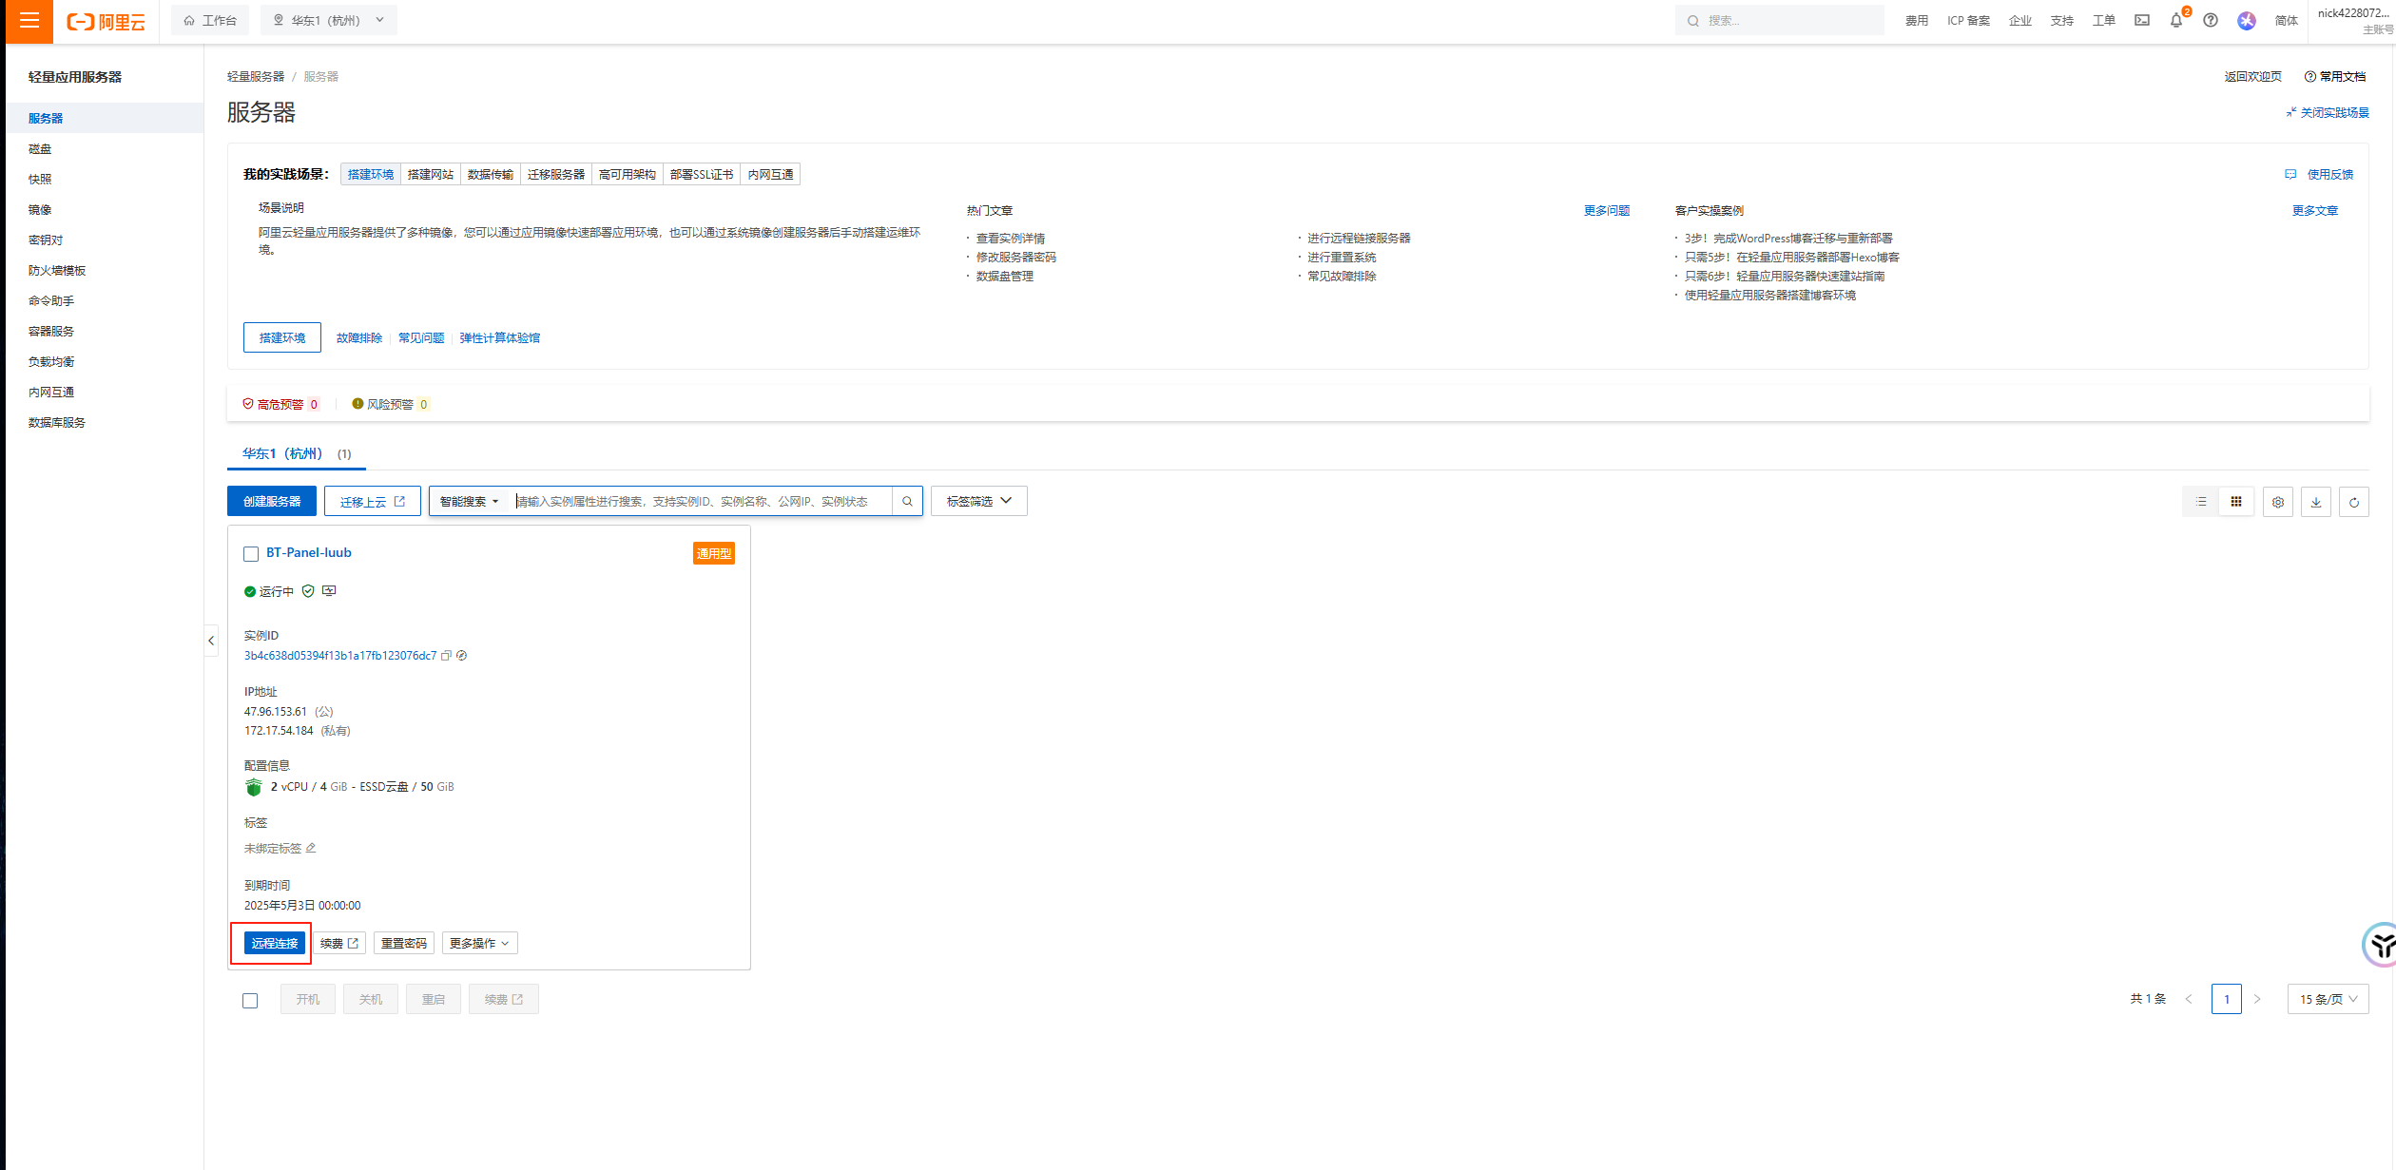
Task: Open column settings gear icon
Action: click(x=2277, y=502)
